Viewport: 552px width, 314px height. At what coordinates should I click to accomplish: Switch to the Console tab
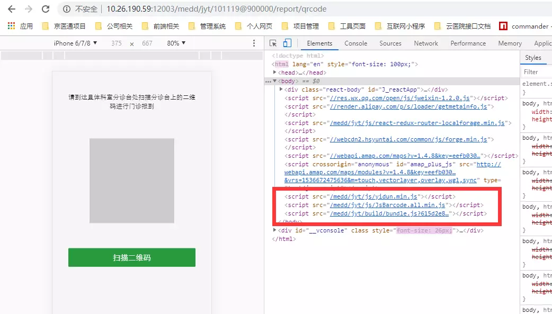(355, 43)
